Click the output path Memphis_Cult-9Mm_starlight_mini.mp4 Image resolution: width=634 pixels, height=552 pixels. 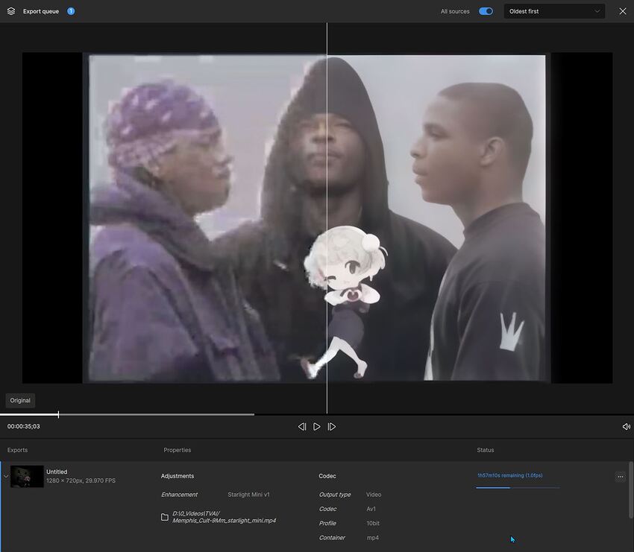tap(224, 517)
